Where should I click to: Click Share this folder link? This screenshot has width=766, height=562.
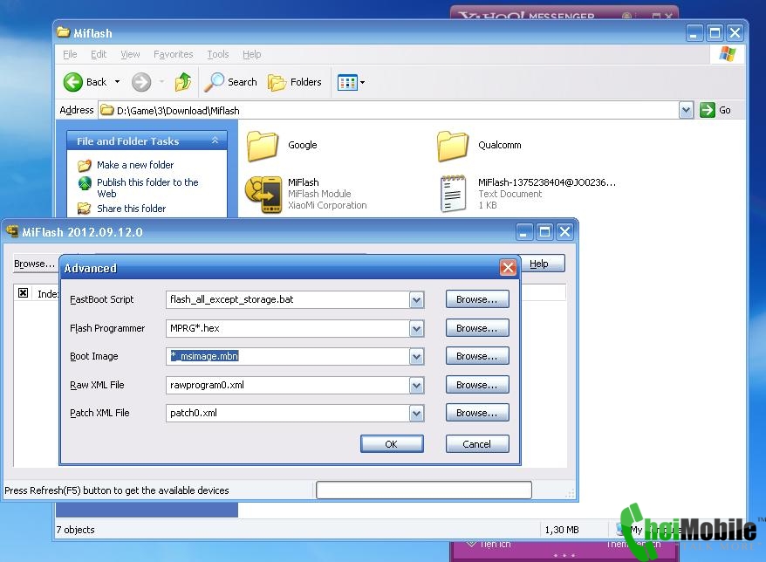132,209
